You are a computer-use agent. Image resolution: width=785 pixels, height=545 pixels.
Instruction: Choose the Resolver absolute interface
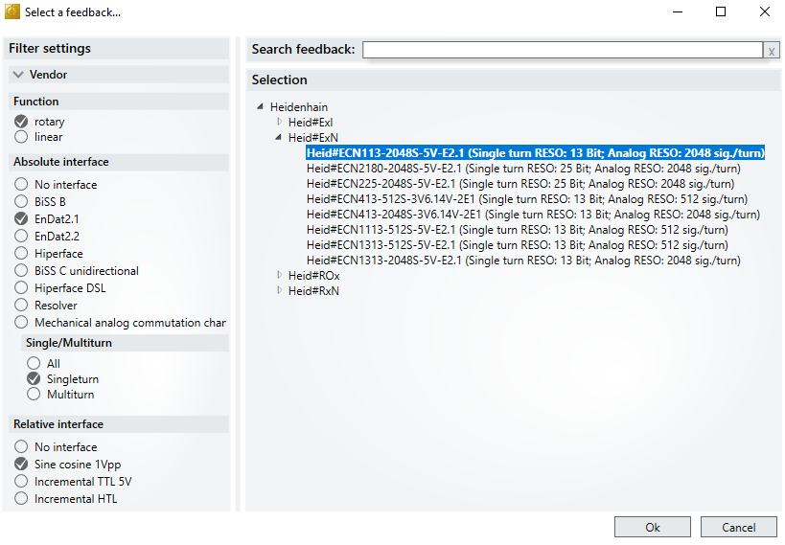[x=21, y=306]
